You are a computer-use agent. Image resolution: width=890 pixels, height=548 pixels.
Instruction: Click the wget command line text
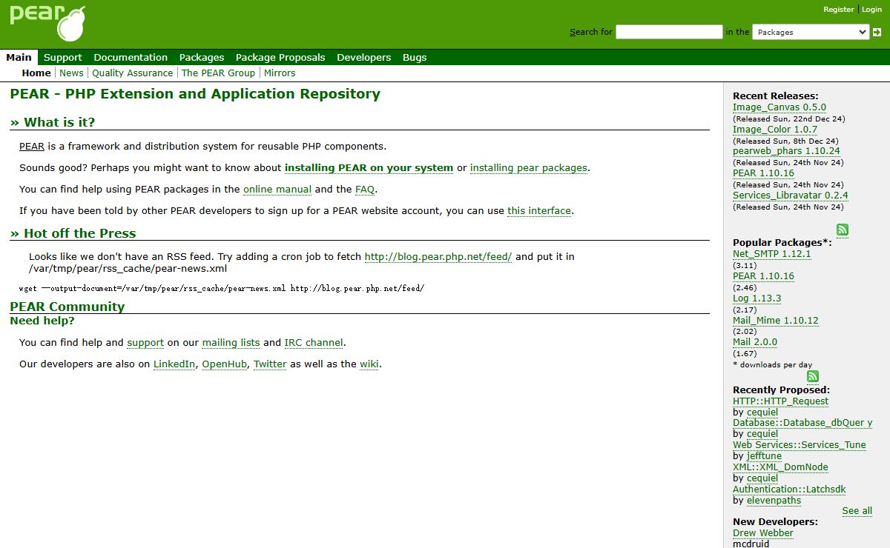222,287
